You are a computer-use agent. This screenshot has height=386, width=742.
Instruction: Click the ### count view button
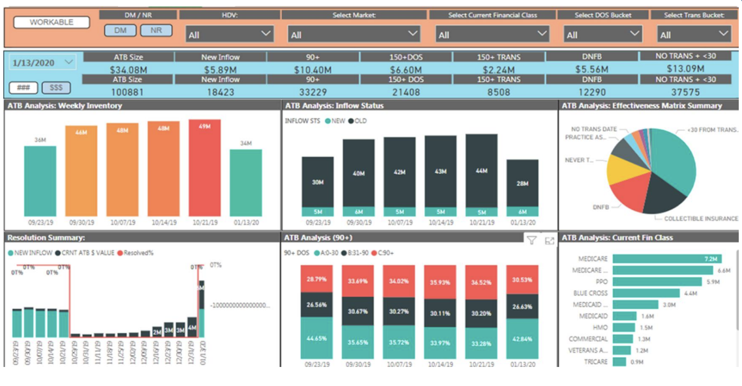point(23,88)
